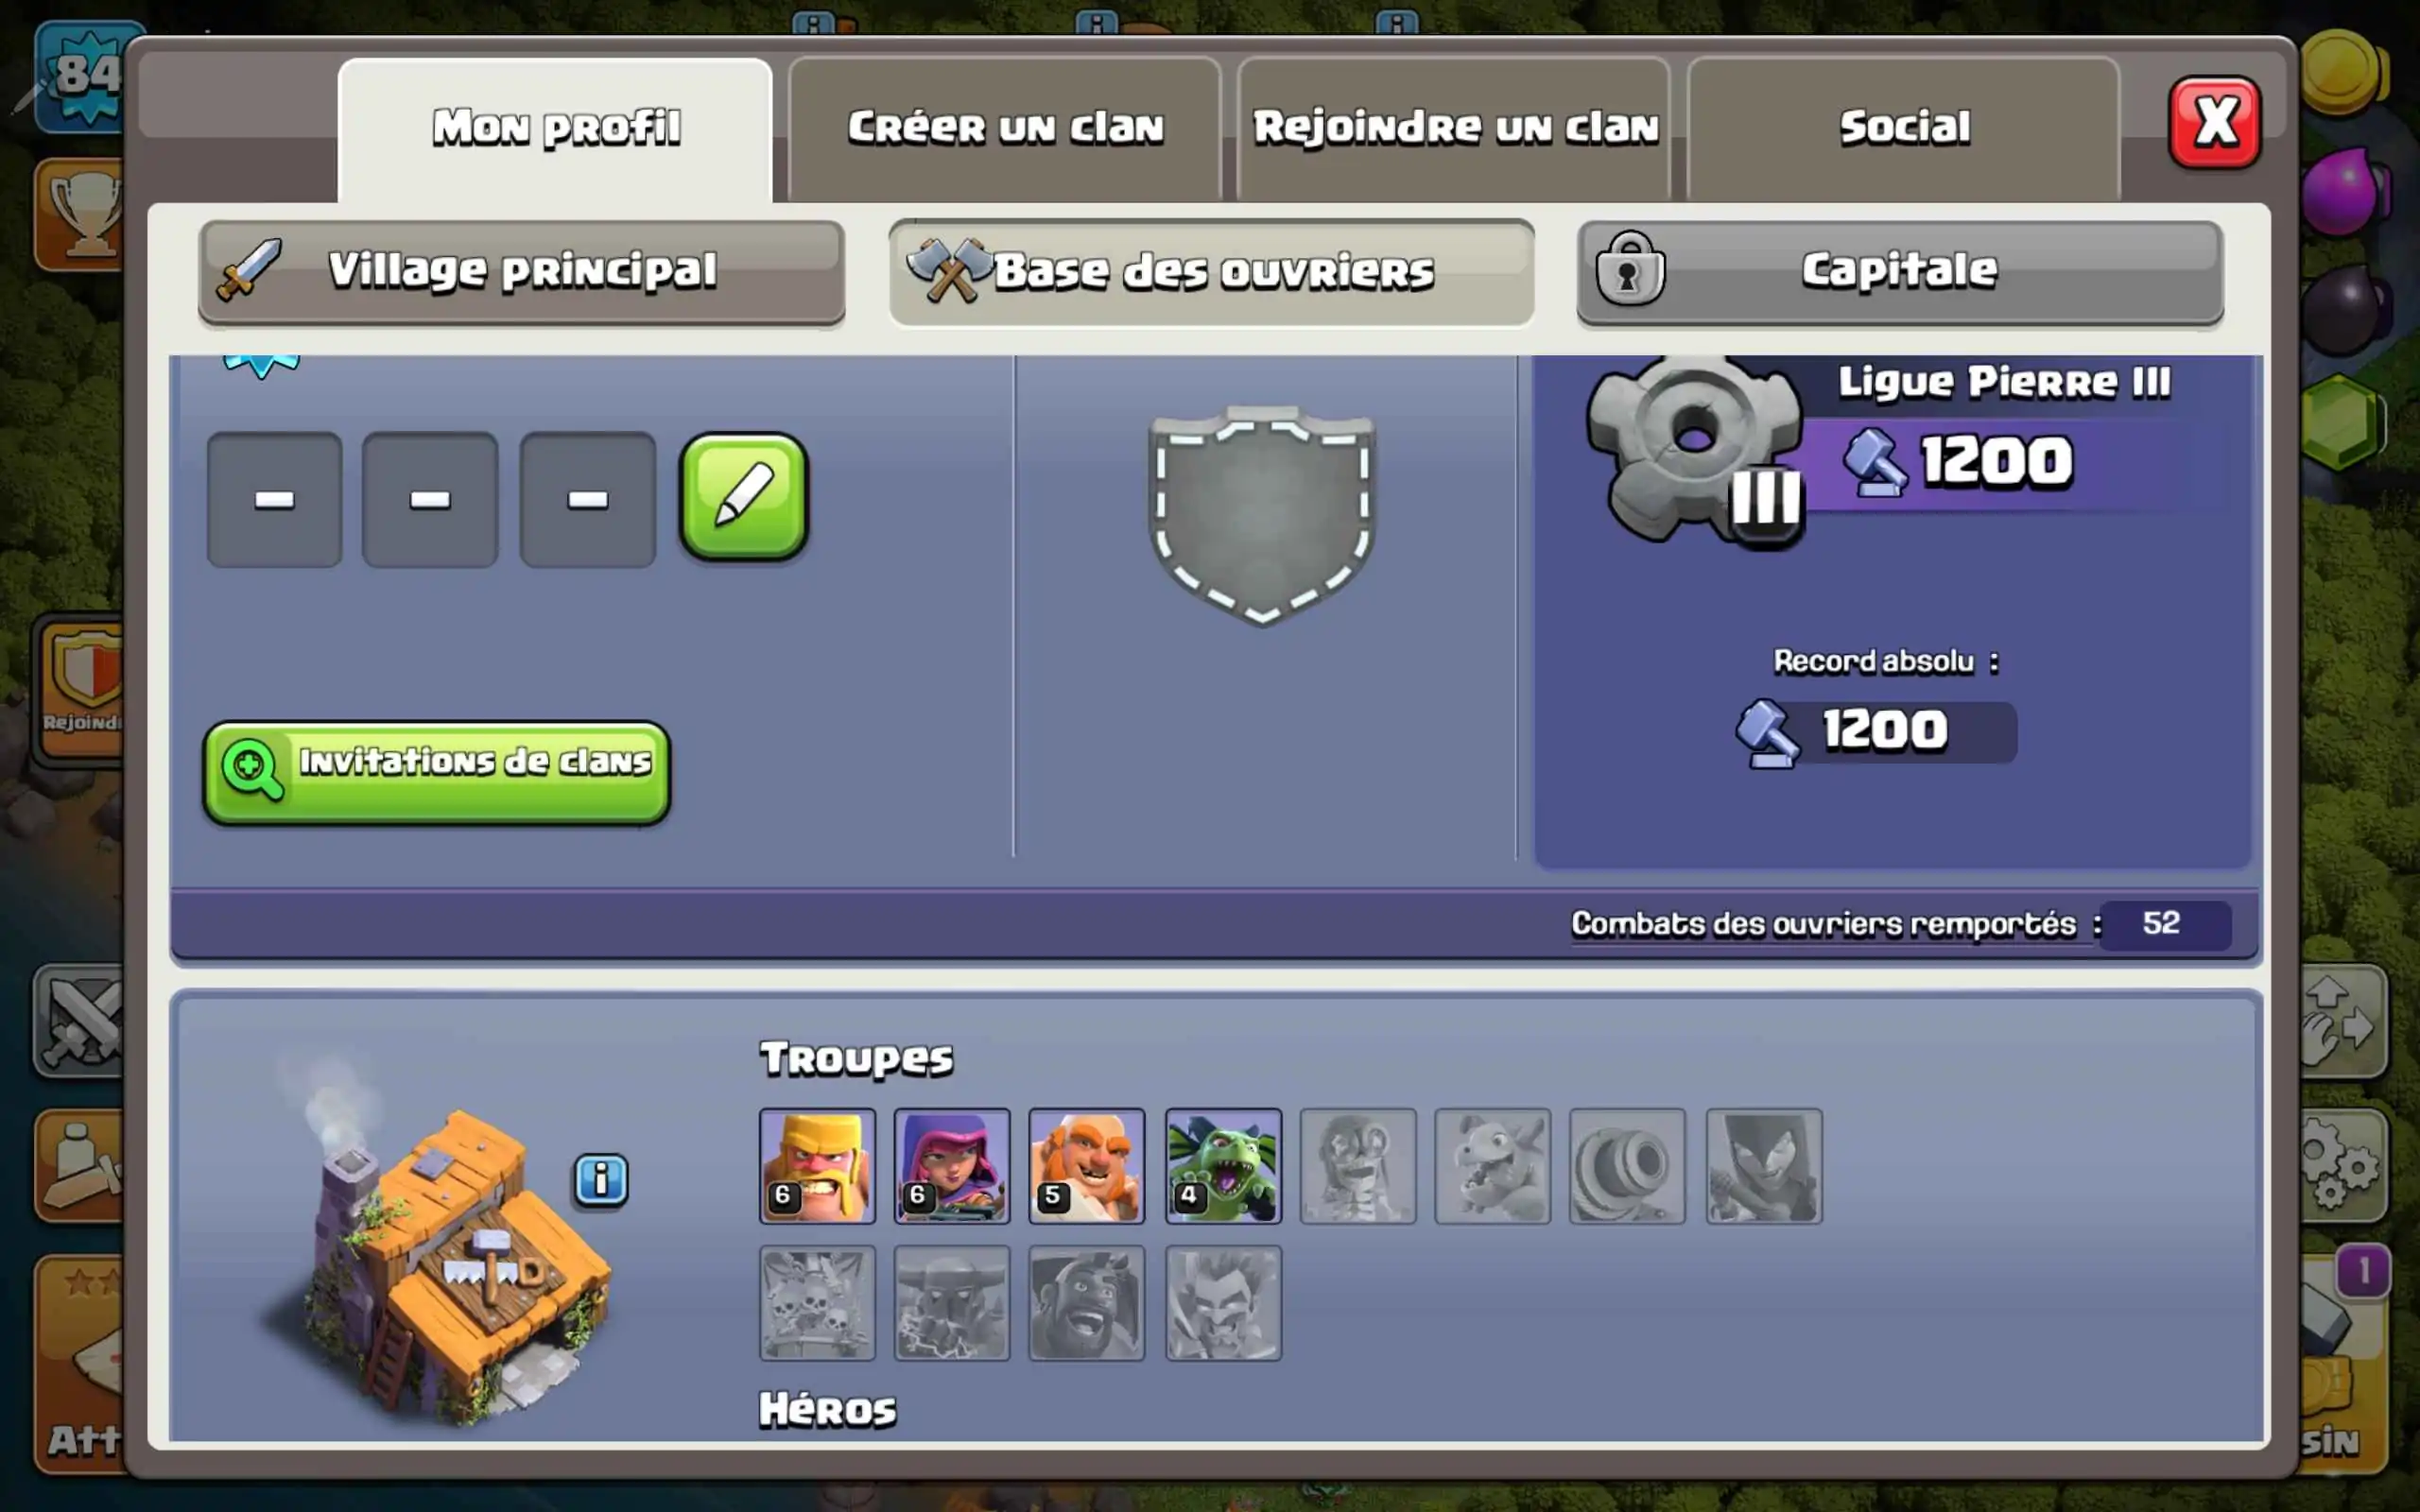2420x1512 pixels.
Task: Select the locked Night Witch troop
Action: (x=1764, y=1166)
